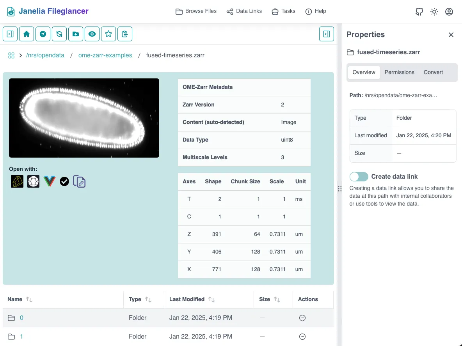Open the ome-zarr-examples breadcrumb link

[x=105, y=55]
